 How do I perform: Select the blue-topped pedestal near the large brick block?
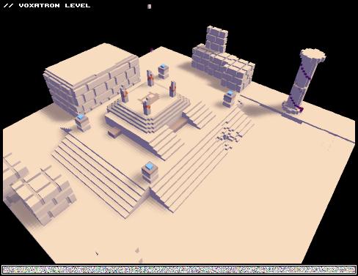[83, 122]
